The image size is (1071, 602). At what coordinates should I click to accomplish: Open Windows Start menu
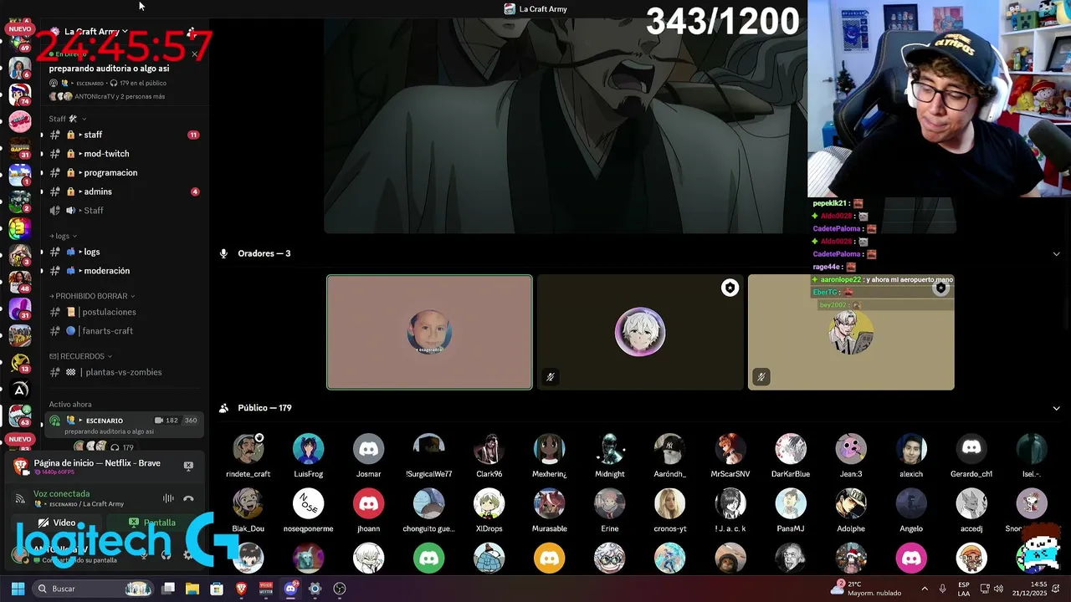tap(18, 589)
